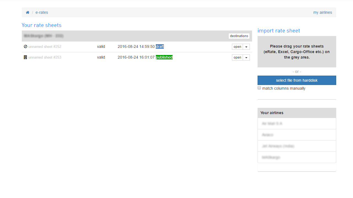This screenshot has height=198, width=353.
Task: Click the ban icon beside sheet #252
Action: (x=25, y=46)
